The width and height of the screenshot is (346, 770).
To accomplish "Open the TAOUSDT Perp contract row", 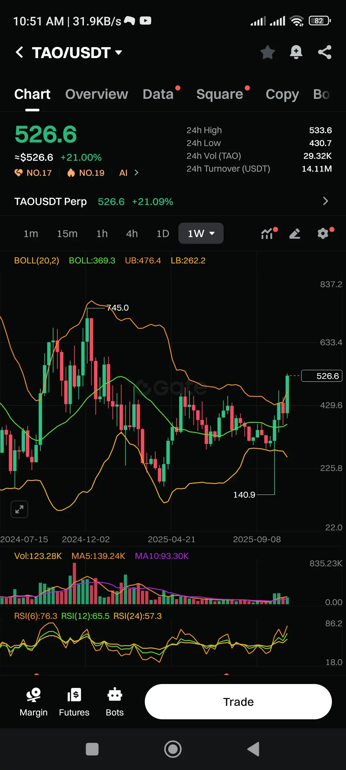I will pyautogui.click(x=173, y=201).
